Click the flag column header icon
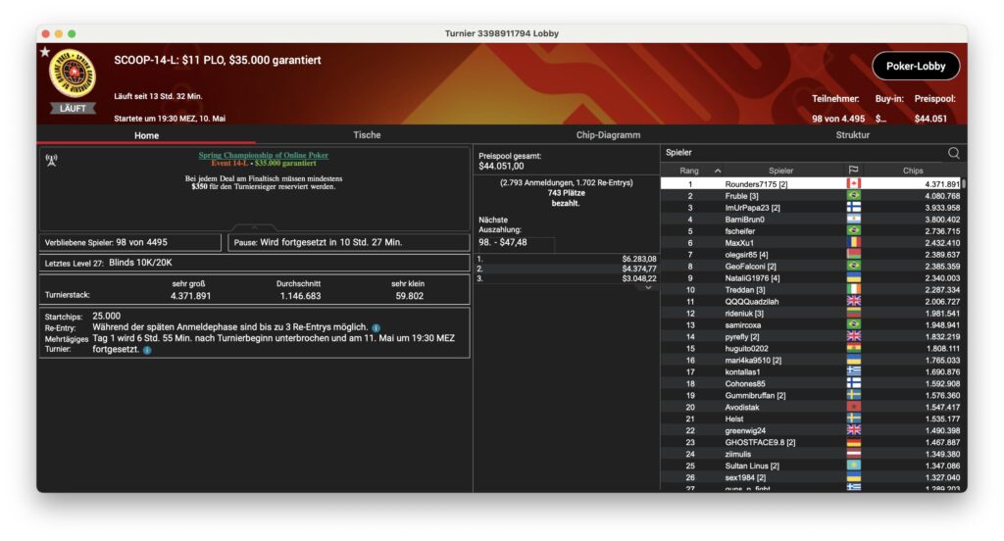The height and width of the screenshot is (541, 1004). pos(853,171)
